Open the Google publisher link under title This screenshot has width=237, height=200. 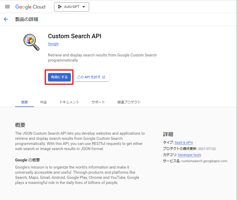(53, 44)
